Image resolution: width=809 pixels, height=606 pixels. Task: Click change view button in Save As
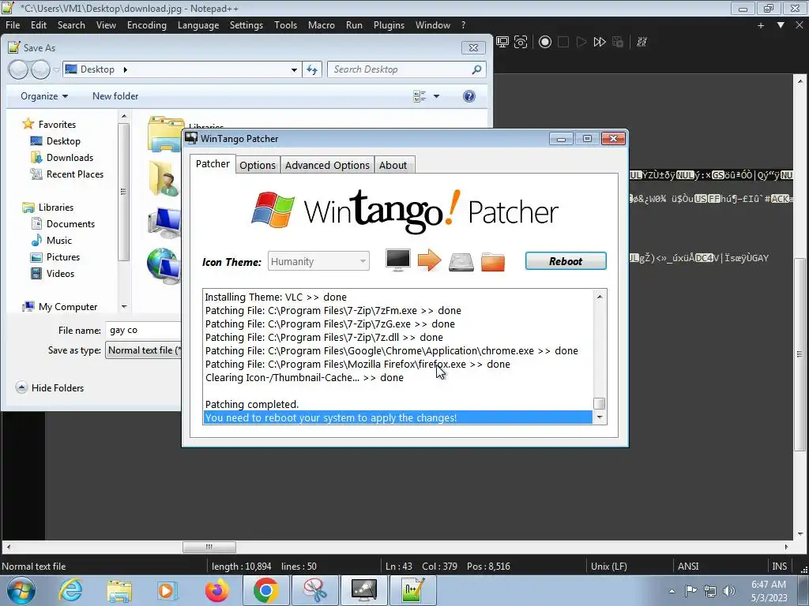coord(420,96)
